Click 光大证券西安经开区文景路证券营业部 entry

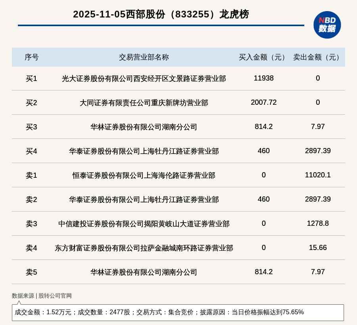[144, 79]
